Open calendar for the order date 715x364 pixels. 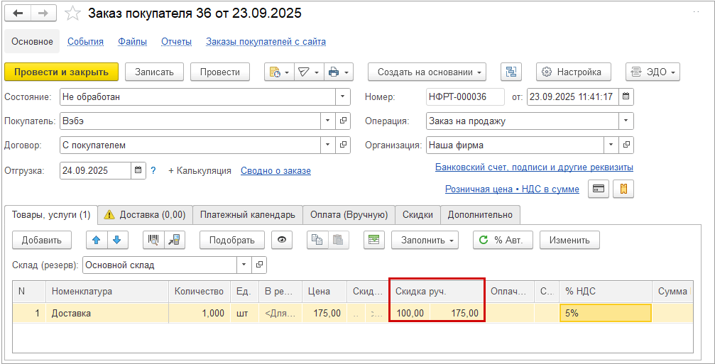[x=626, y=96]
